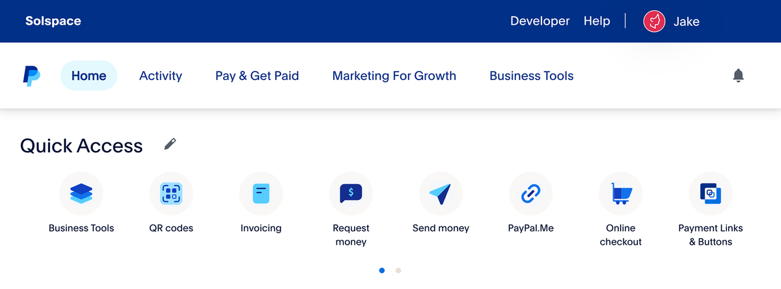This screenshot has height=289, width=781.
Task: Launch the Invoicing shortcut icon
Action: click(261, 193)
